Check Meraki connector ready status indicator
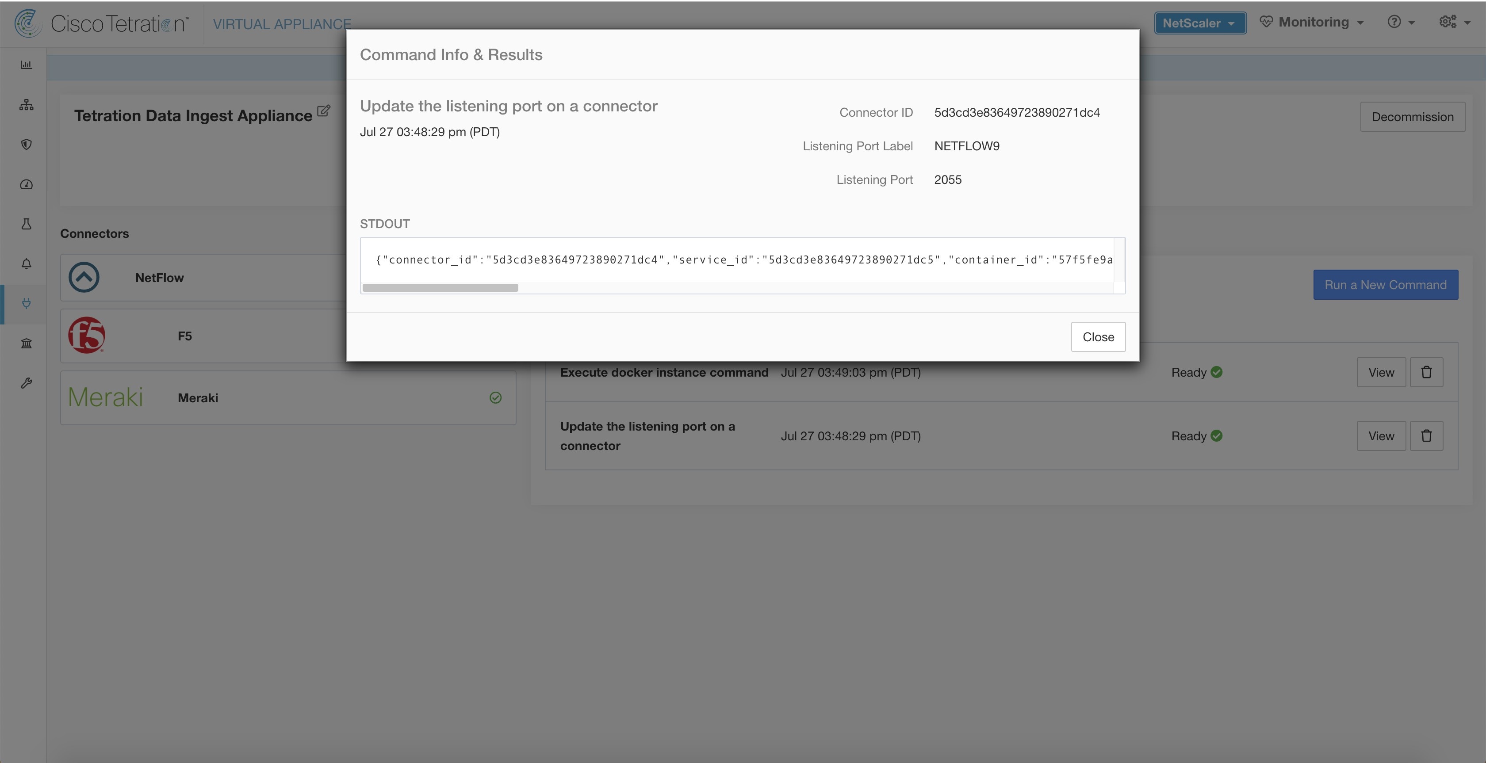 (495, 397)
